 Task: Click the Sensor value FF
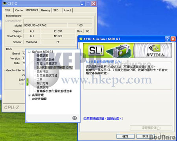tap(58, 42)
